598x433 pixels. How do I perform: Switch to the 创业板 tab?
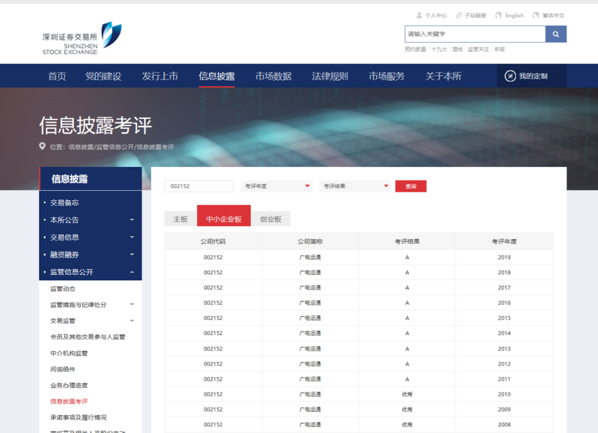(271, 219)
